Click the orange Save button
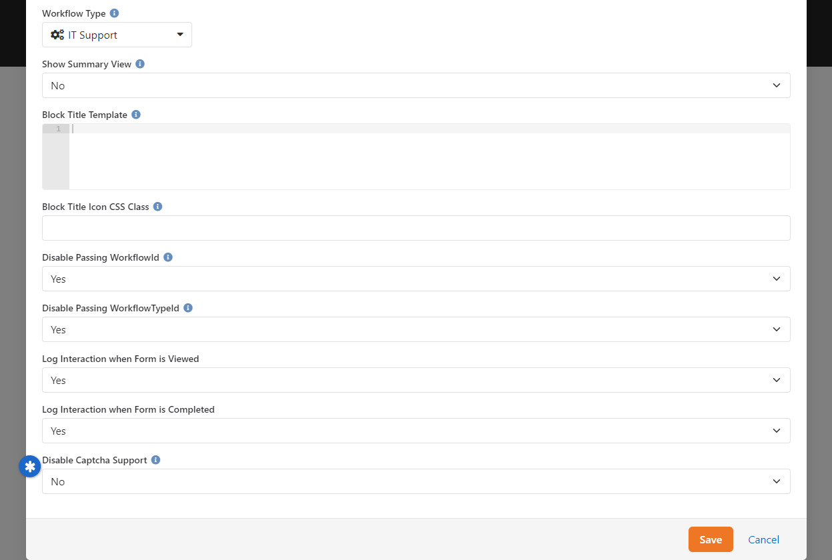 (711, 539)
